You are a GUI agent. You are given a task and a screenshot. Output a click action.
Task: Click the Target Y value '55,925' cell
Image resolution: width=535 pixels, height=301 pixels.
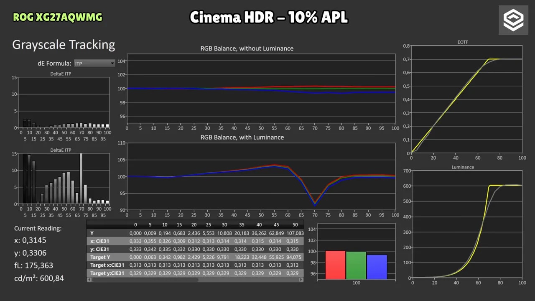pos(276,257)
